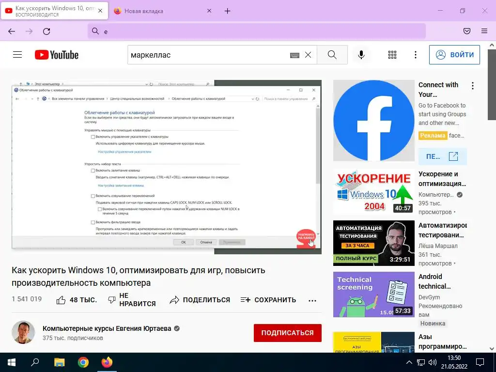Open the Азы программирования thumbnail
The width and height of the screenshot is (496, 372).
(x=373, y=342)
